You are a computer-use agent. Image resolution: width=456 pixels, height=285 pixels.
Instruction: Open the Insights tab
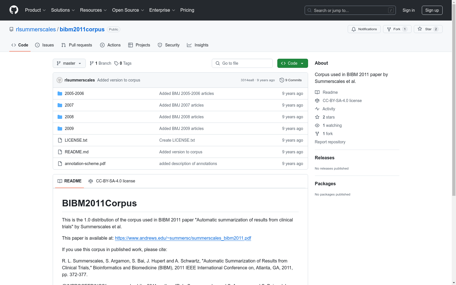pyautogui.click(x=198, y=45)
